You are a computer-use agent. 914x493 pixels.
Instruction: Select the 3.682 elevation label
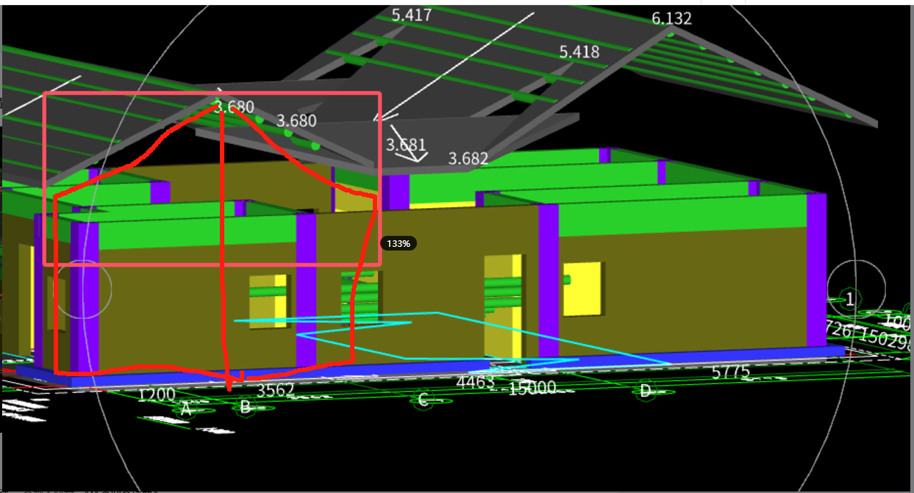[468, 159]
